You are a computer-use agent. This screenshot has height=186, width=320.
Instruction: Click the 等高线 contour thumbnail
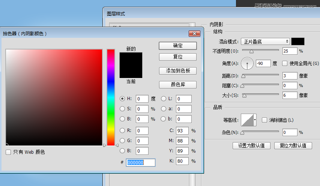247,120
